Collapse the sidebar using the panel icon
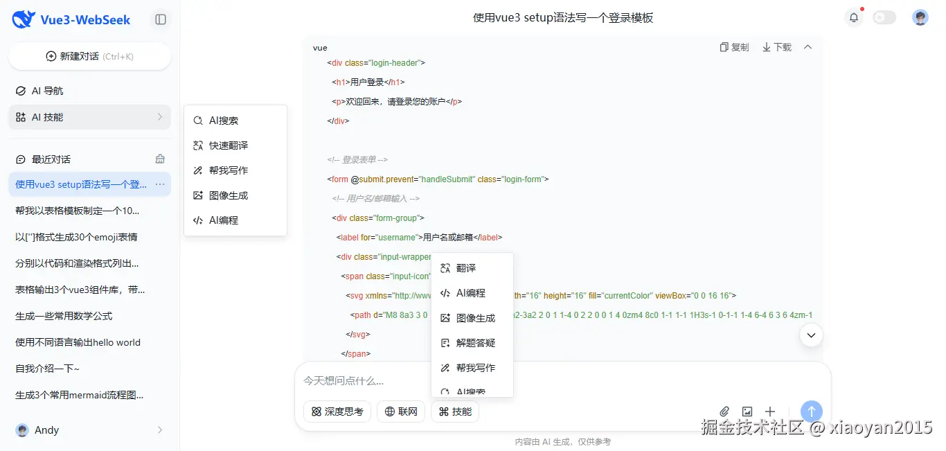This screenshot has width=946, height=451. coord(160,19)
